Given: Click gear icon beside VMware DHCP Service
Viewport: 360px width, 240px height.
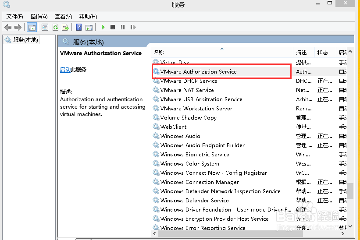Looking at the screenshot, I should (156, 81).
